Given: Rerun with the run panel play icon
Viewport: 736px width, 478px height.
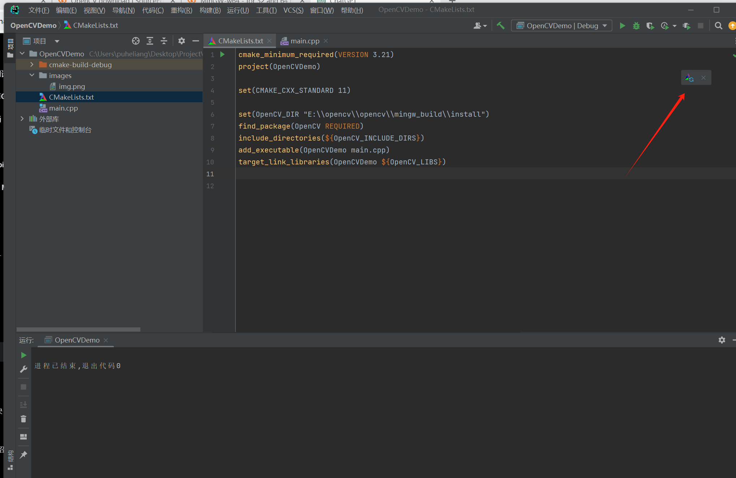Looking at the screenshot, I should click(23, 355).
